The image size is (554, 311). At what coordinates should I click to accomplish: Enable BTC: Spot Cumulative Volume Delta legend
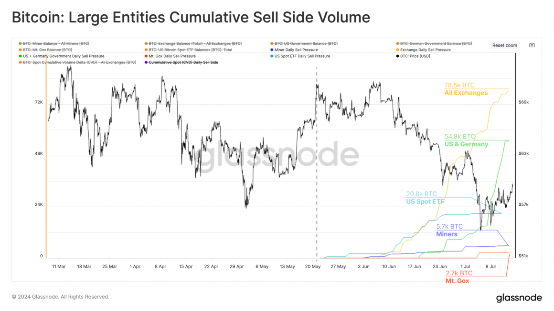pyautogui.click(x=77, y=62)
